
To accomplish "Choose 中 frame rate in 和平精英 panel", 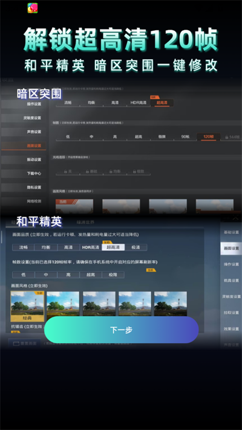I will pyautogui.click(x=46, y=275).
